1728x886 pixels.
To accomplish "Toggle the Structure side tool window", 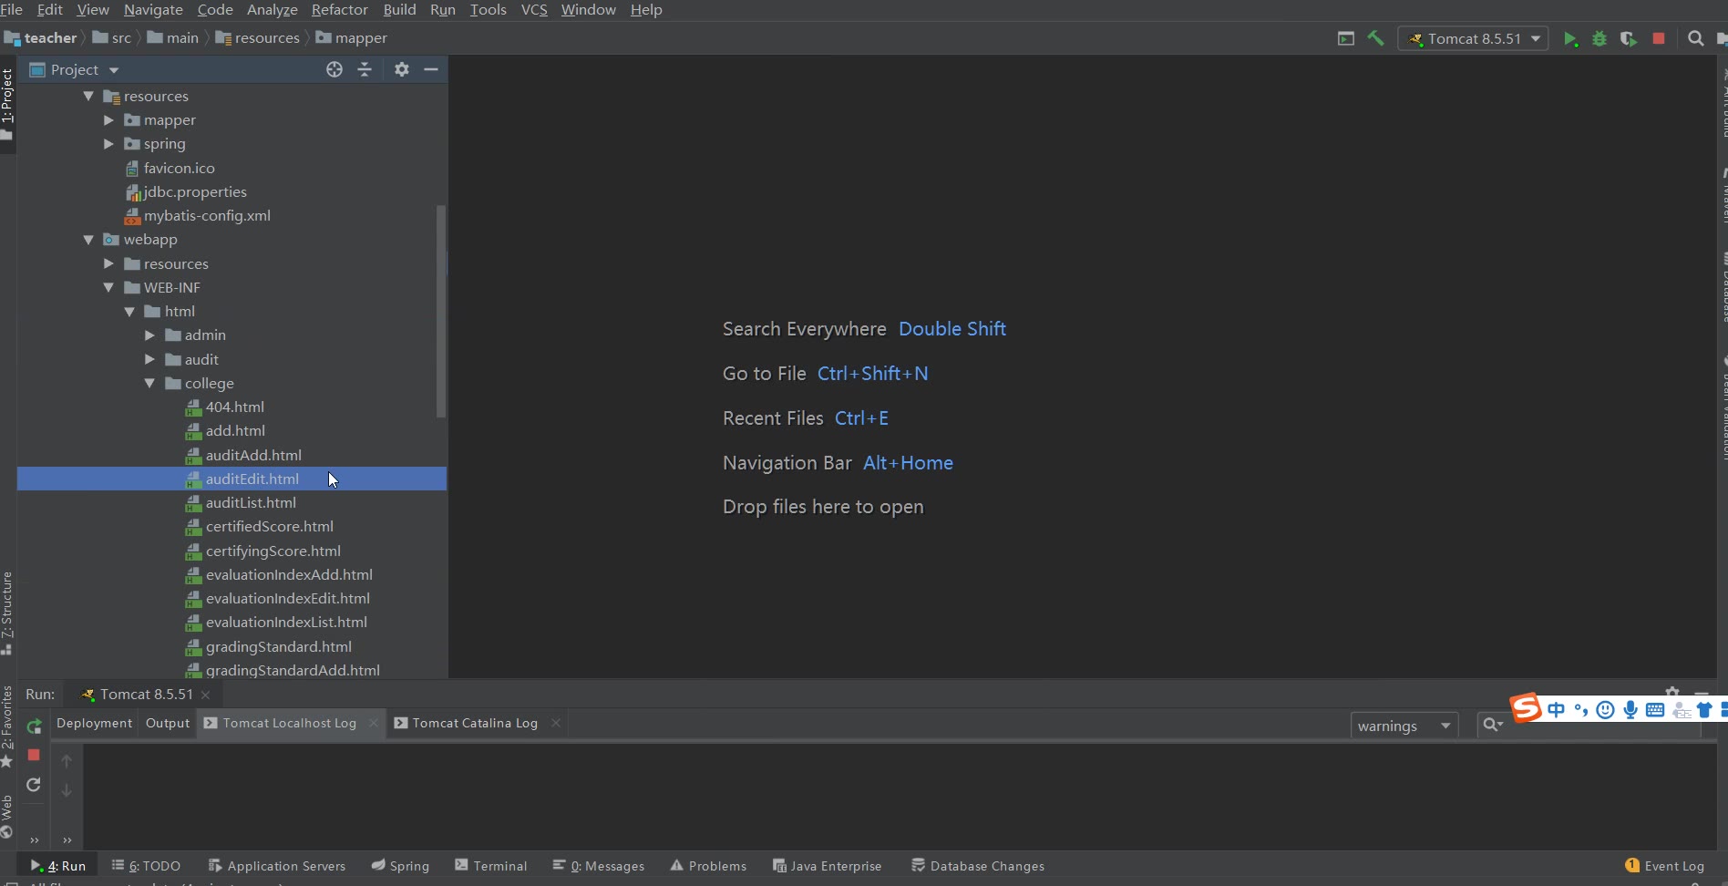I will 7,611.
